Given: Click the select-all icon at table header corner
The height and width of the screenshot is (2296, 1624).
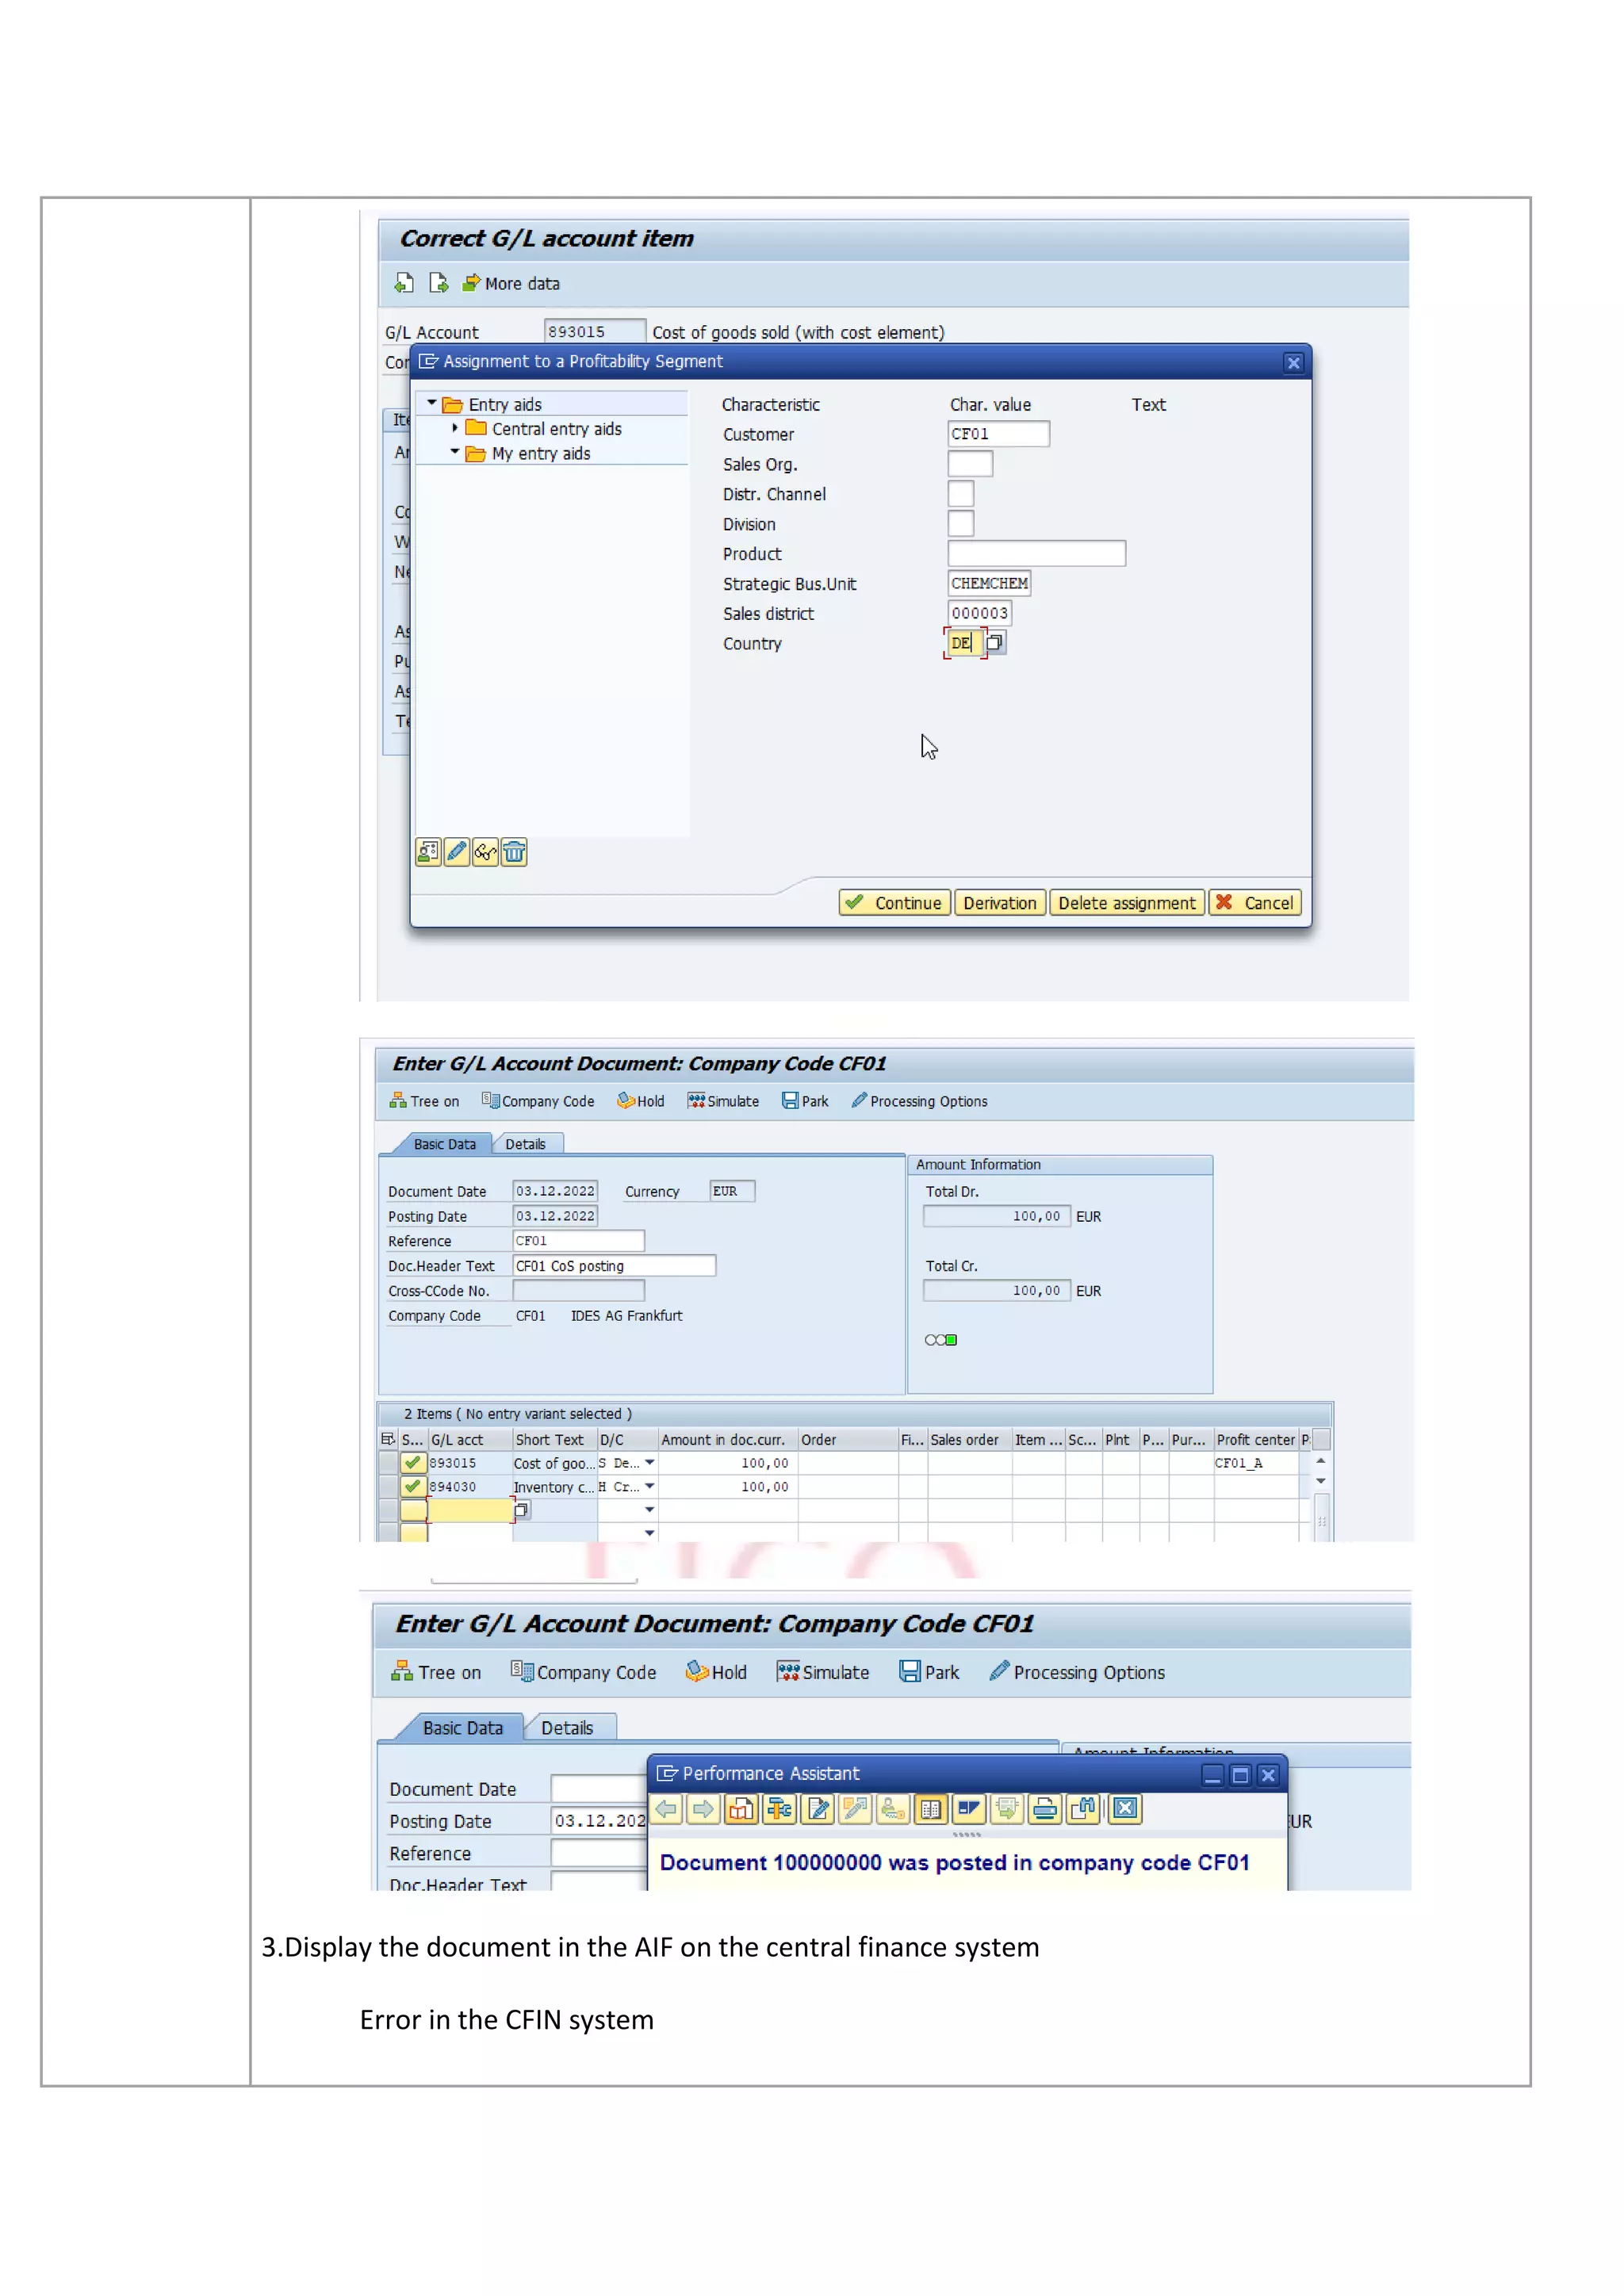Looking at the screenshot, I should pos(388,1439).
